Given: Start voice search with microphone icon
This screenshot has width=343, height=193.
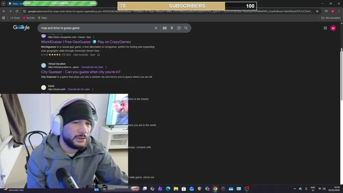Looking at the screenshot, I should coord(172,28).
